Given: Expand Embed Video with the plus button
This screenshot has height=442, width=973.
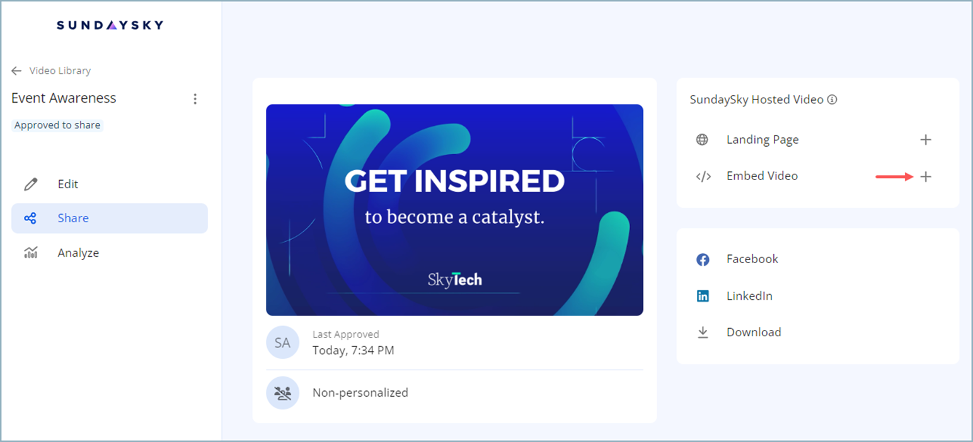Looking at the screenshot, I should [x=925, y=177].
